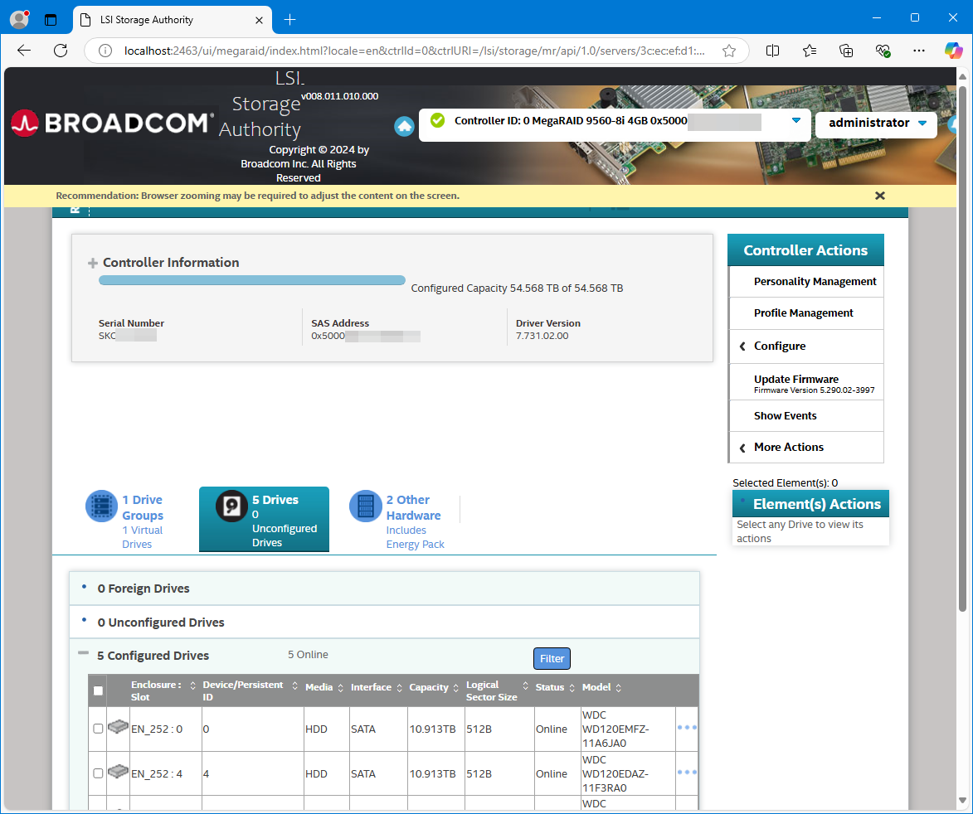Screen dimensions: 973x814
Task: Open Update Firmware action
Action: (x=805, y=383)
